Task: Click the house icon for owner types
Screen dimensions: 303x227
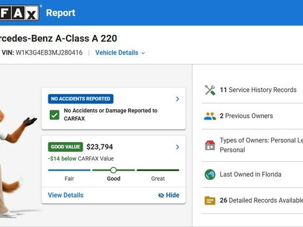Action: click(x=210, y=145)
